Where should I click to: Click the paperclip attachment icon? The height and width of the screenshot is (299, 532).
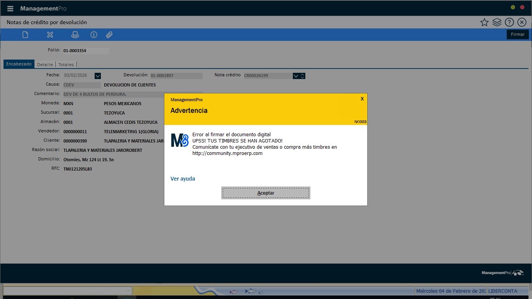pyautogui.click(x=109, y=35)
